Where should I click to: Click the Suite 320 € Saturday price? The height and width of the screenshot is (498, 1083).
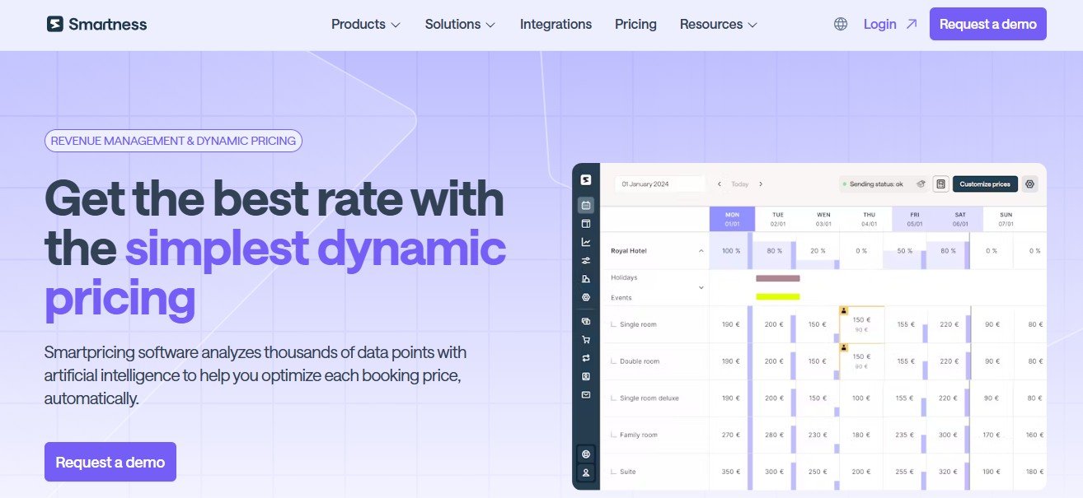949,472
